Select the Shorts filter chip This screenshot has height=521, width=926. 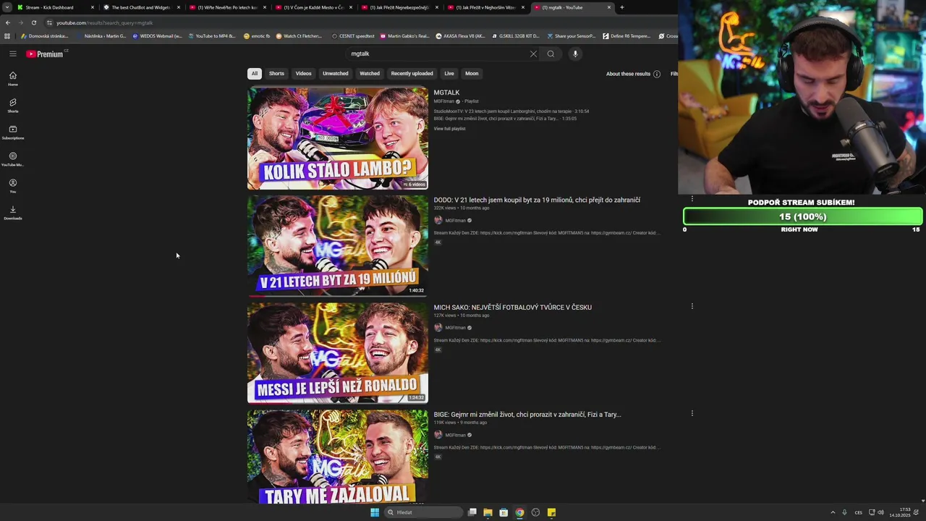point(276,73)
